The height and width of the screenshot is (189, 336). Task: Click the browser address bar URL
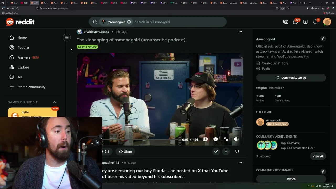(x=56, y=8)
